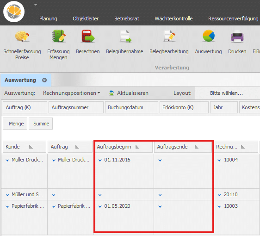This screenshot has height=236, width=260.
Task: Click the Summe data field button
Action: point(41,124)
